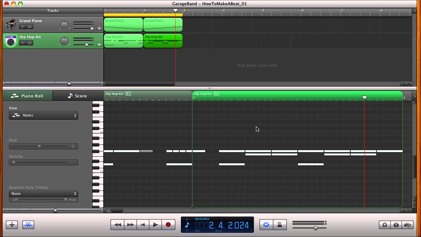Open the Loop Browser
The height and width of the screenshot is (237, 421).
(x=384, y=225)
